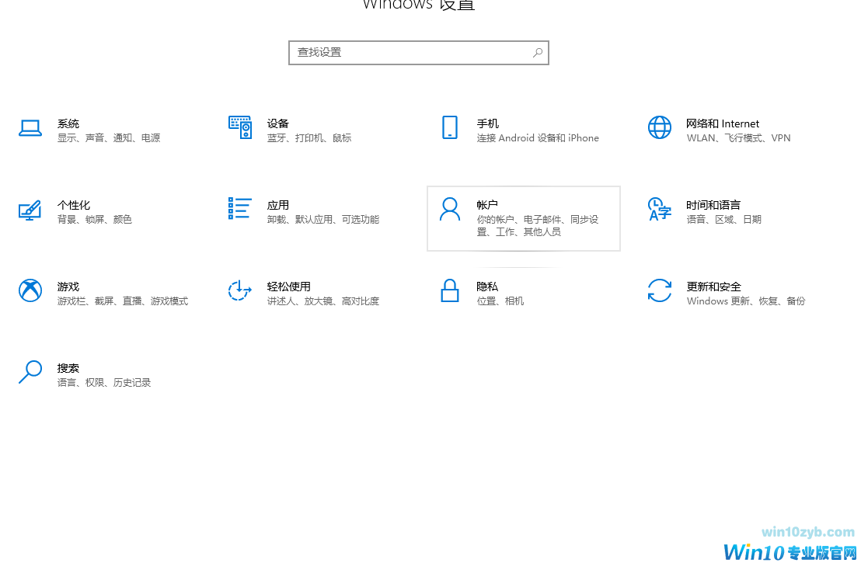Click the magnifying glass icon for 搜索
The height and width of the screenshot is (563, 861).
tap(30, 372)
